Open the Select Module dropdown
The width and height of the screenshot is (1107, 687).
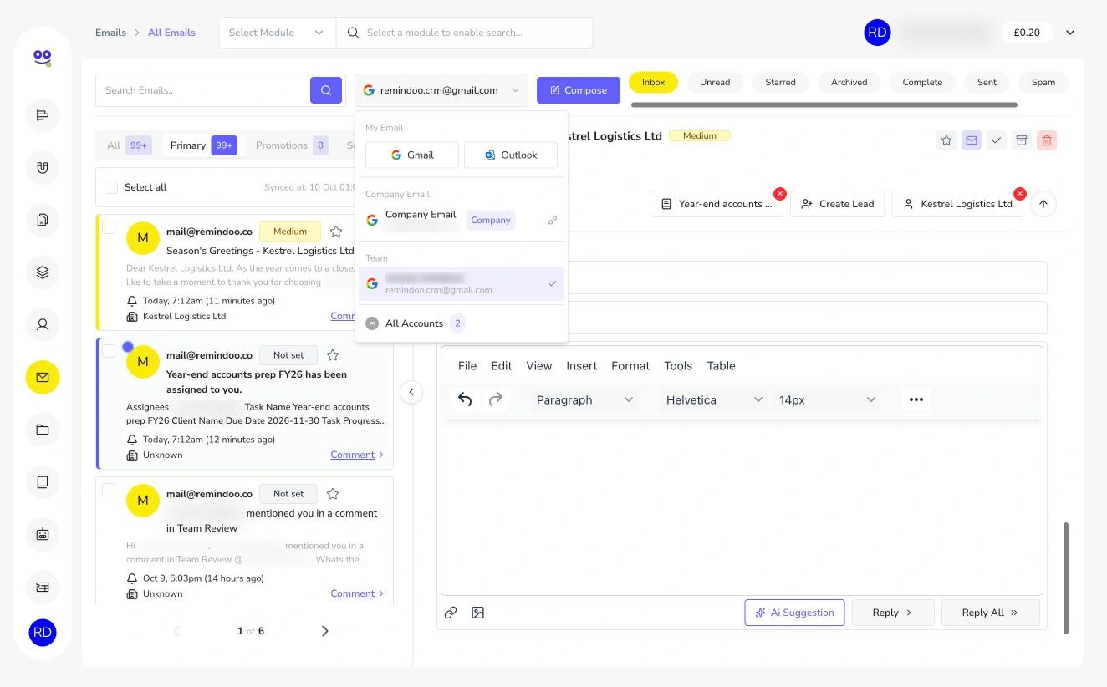pyautogui.click(x=277, y=33)
